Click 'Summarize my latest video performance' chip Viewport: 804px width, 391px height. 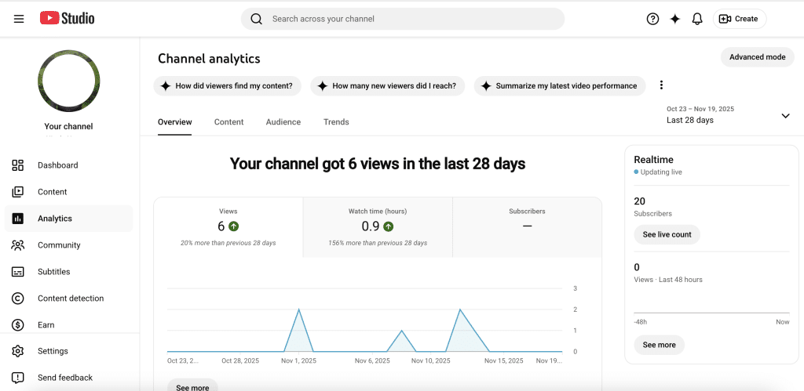[x=559, y=86]
